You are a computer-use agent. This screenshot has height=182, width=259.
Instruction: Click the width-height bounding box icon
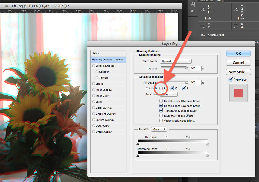coord(235,26)
